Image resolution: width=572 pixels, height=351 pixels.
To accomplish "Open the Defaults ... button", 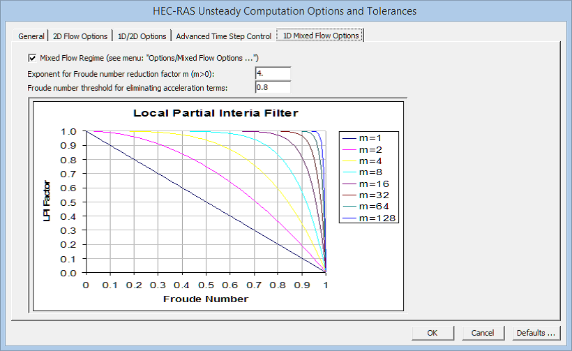I will coord(536,333).
